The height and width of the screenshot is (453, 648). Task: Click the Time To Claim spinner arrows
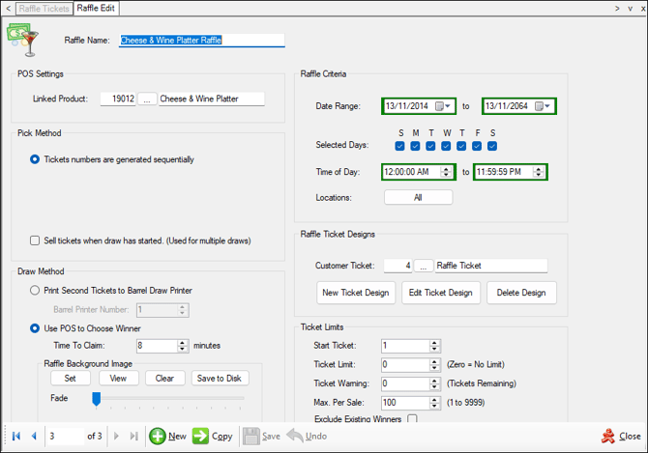pyautogui.click(x=182, y=345)
